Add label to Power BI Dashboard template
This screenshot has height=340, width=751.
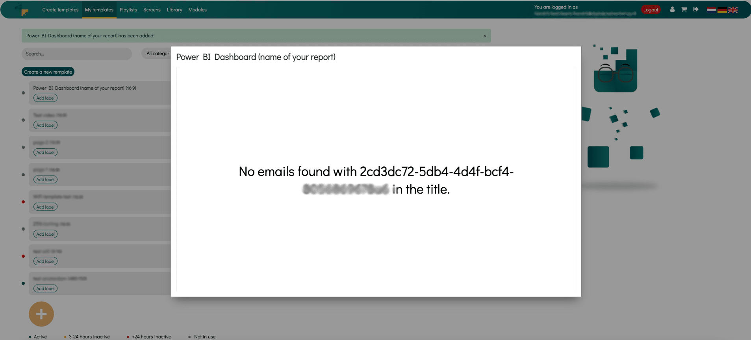click(x=45, y=98)
